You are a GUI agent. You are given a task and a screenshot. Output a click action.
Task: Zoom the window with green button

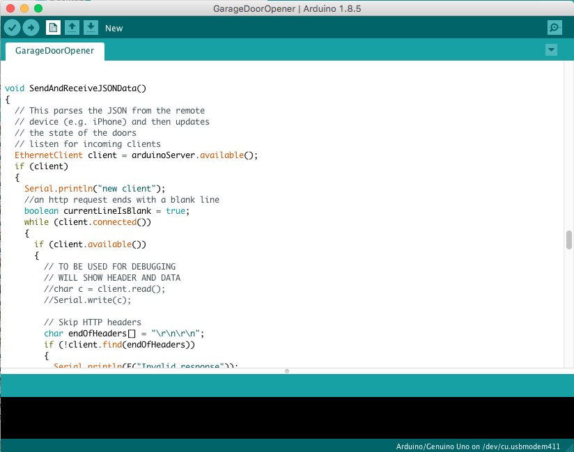[x=38, y=8]
